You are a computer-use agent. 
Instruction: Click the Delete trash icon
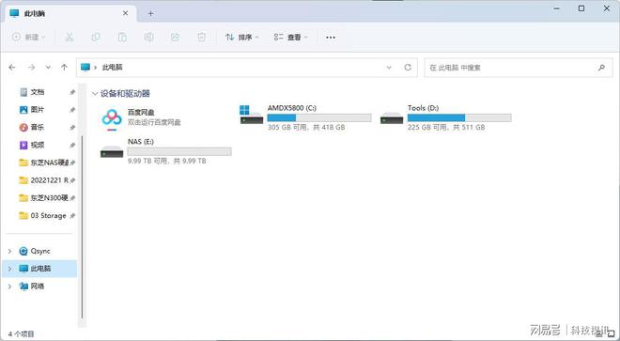coord(202,38)
